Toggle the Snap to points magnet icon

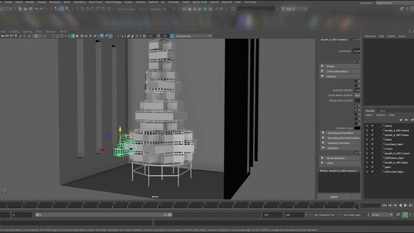(x=93, y=9)
